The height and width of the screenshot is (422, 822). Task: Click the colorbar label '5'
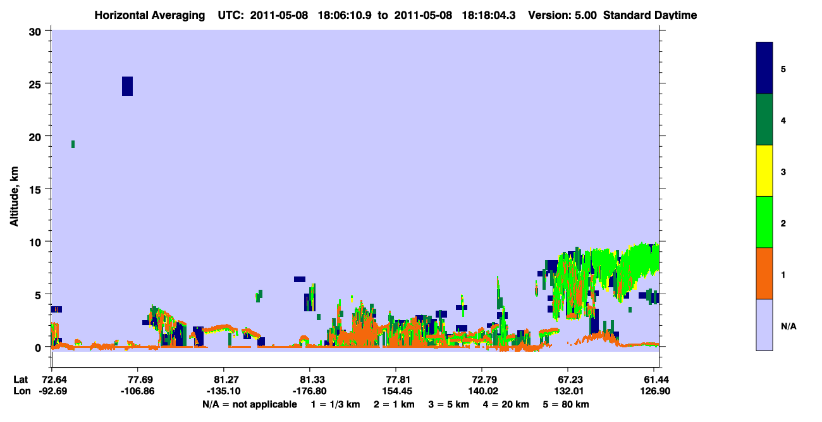click(x=783, y=68)
